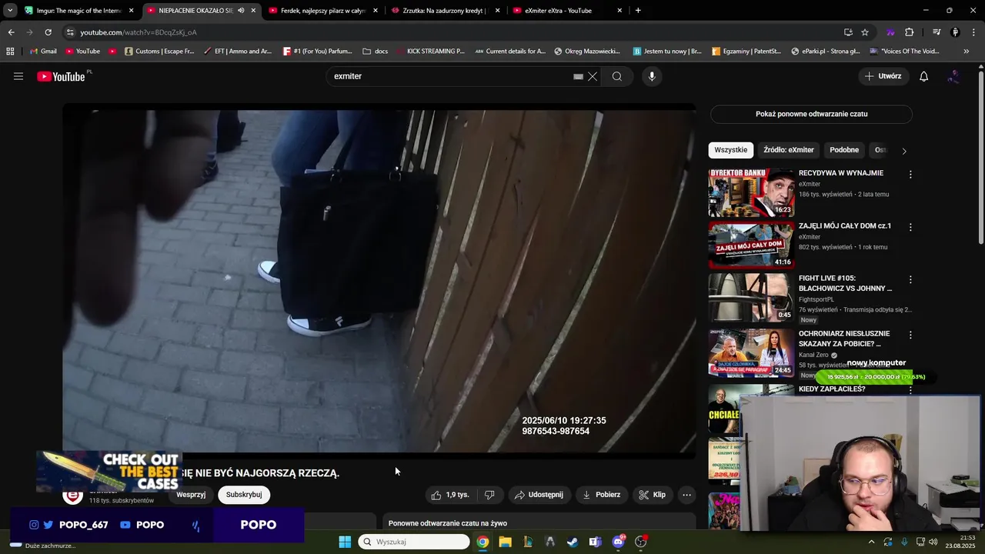Open OCHRONIARZ NIESŁUSZNIE SKAZANY thumbnail
Viewport: 985px width, 554px height.
751,352
